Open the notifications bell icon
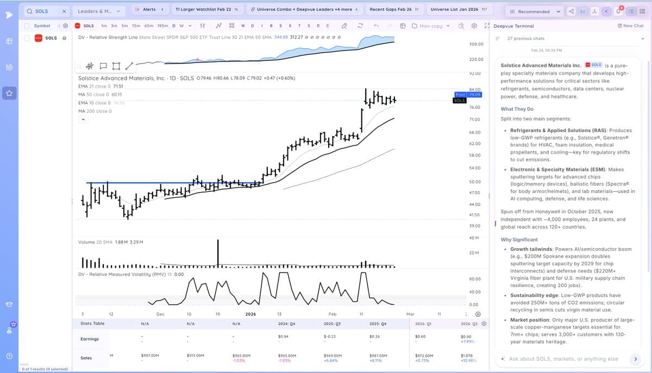 (619, 11)
